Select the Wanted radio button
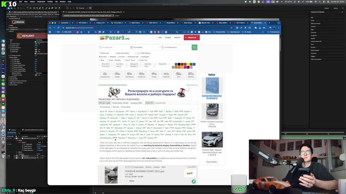Viewport: 346px width, 194px height. click(109, 57)
